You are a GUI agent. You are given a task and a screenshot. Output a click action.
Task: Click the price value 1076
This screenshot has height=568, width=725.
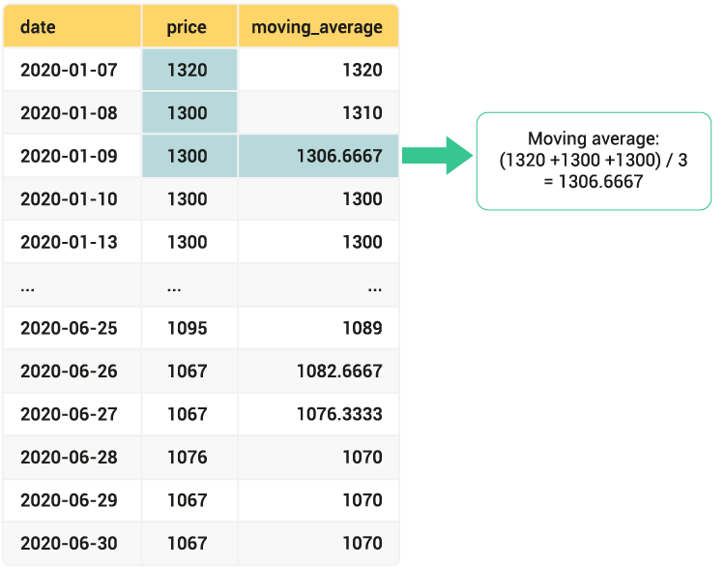pyautogui.click(x=188, y=458)
